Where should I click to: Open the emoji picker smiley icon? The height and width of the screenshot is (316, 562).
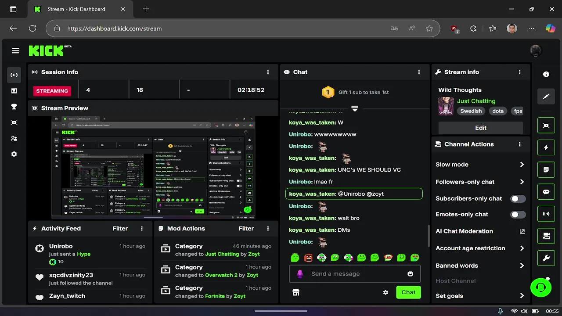pos(411,274)
